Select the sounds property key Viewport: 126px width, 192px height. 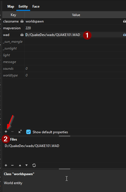click(13, 69)
